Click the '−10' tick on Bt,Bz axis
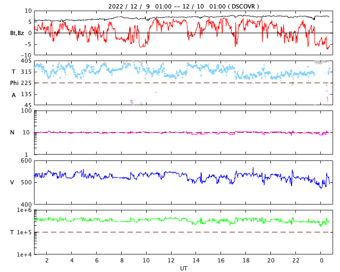 [x=25, y=56]
